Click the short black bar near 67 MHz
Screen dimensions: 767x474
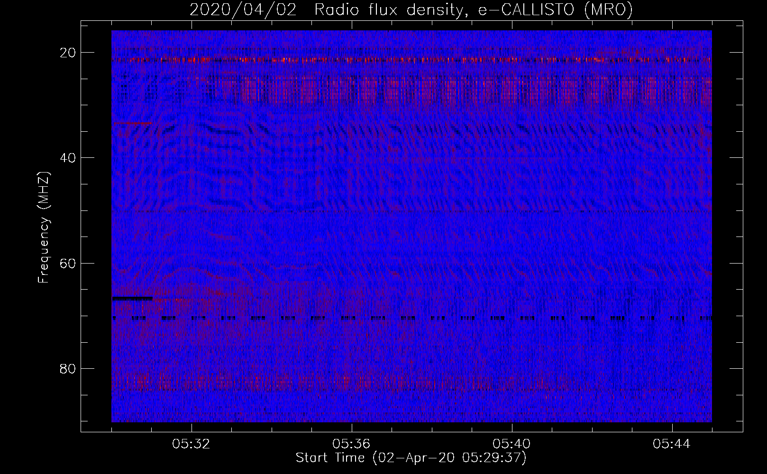pyautogui.click(x=132, y=299)
